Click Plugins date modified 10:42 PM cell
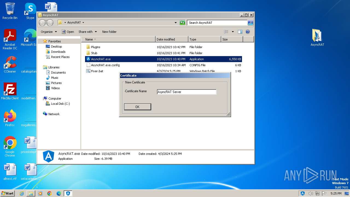Image resolution: width=350 pixels, height=197 pixels. pos(171,47)
